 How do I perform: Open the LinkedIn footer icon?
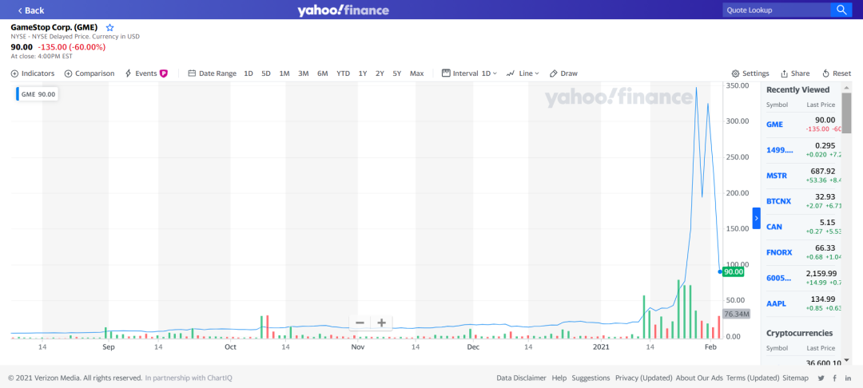[848, 378]
